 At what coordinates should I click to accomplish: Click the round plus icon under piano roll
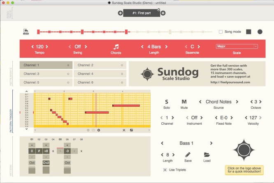99,130
